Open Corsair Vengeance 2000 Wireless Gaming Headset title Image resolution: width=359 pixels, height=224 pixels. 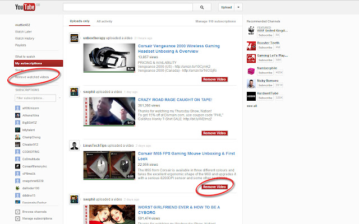point(179,49)
